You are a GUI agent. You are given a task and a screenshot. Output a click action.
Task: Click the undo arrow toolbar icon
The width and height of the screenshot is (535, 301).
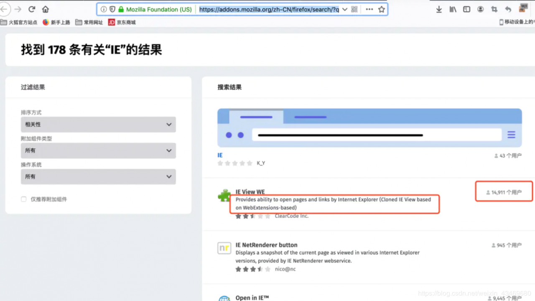[x=508, y=9]
